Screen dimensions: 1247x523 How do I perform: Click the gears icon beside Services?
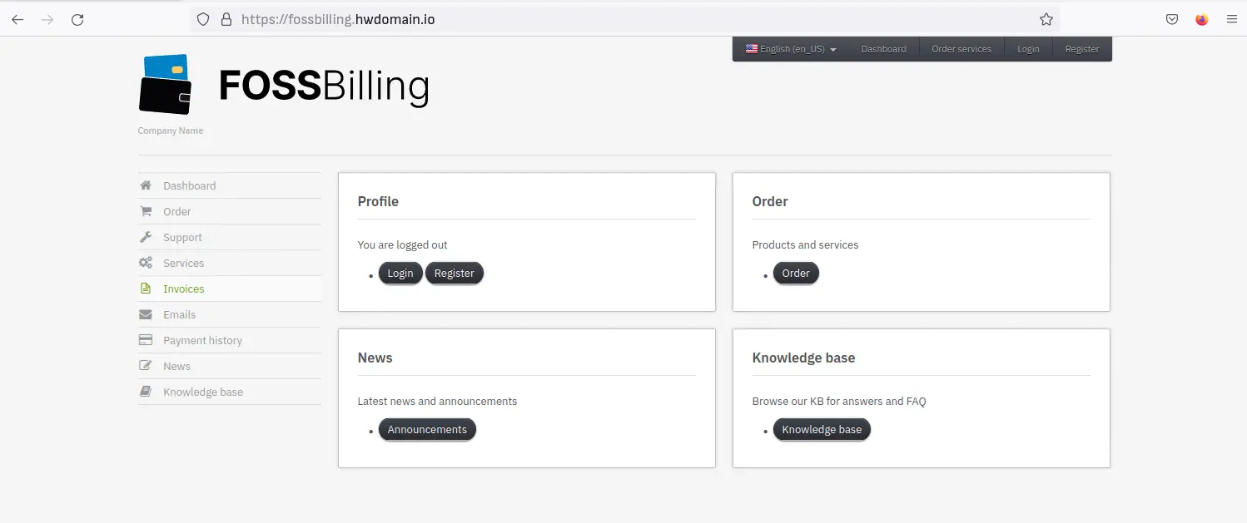coord(146,263)
